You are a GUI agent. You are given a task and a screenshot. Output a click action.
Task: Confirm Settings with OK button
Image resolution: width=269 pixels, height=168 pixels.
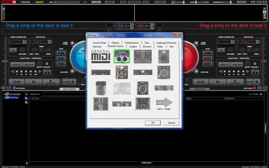(153, 123)
